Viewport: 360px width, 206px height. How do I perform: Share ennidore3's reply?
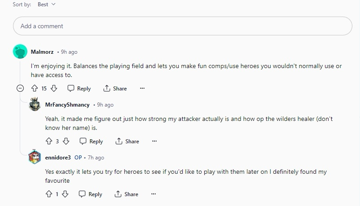coord(126,194)
